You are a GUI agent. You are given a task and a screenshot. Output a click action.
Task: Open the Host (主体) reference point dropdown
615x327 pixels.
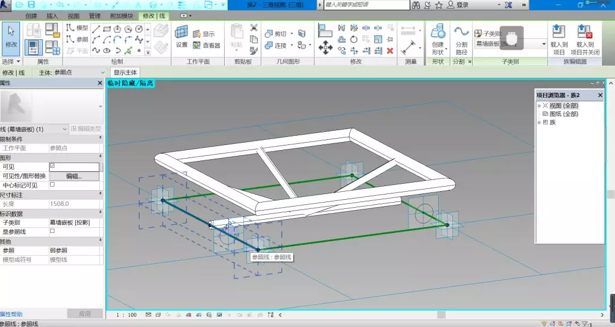[103, 72]
